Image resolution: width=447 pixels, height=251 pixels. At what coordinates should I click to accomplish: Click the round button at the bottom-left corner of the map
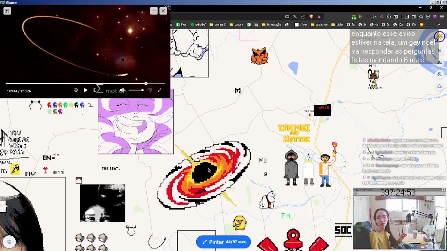tap(9, 242)
